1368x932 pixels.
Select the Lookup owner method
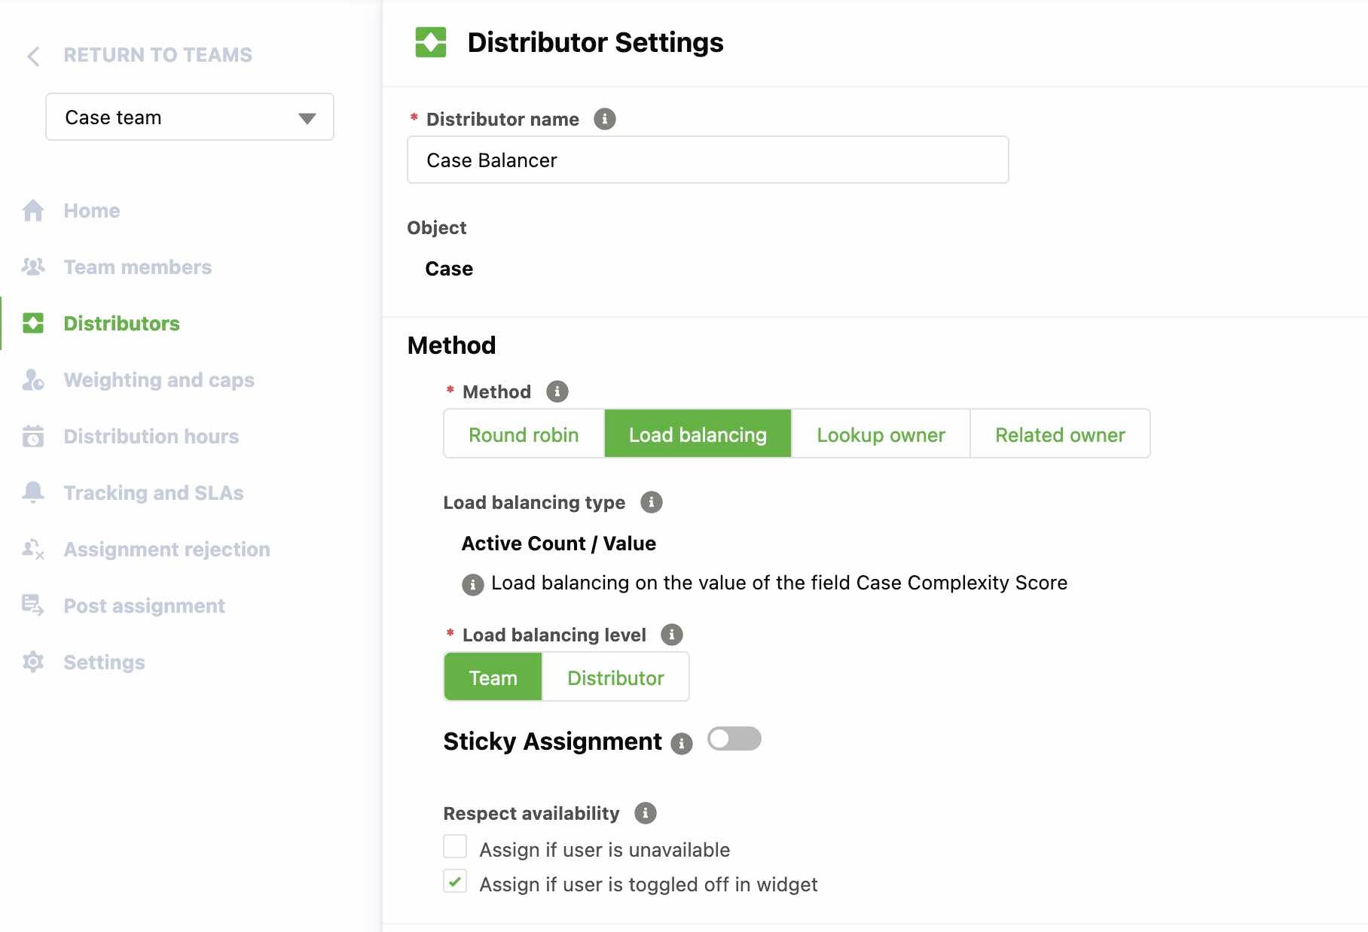(880, 434)
